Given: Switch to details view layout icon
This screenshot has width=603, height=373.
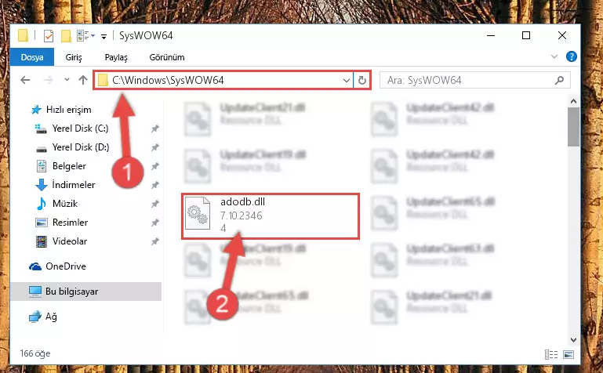Looking at the screenshot, I should tap(551, 354).
